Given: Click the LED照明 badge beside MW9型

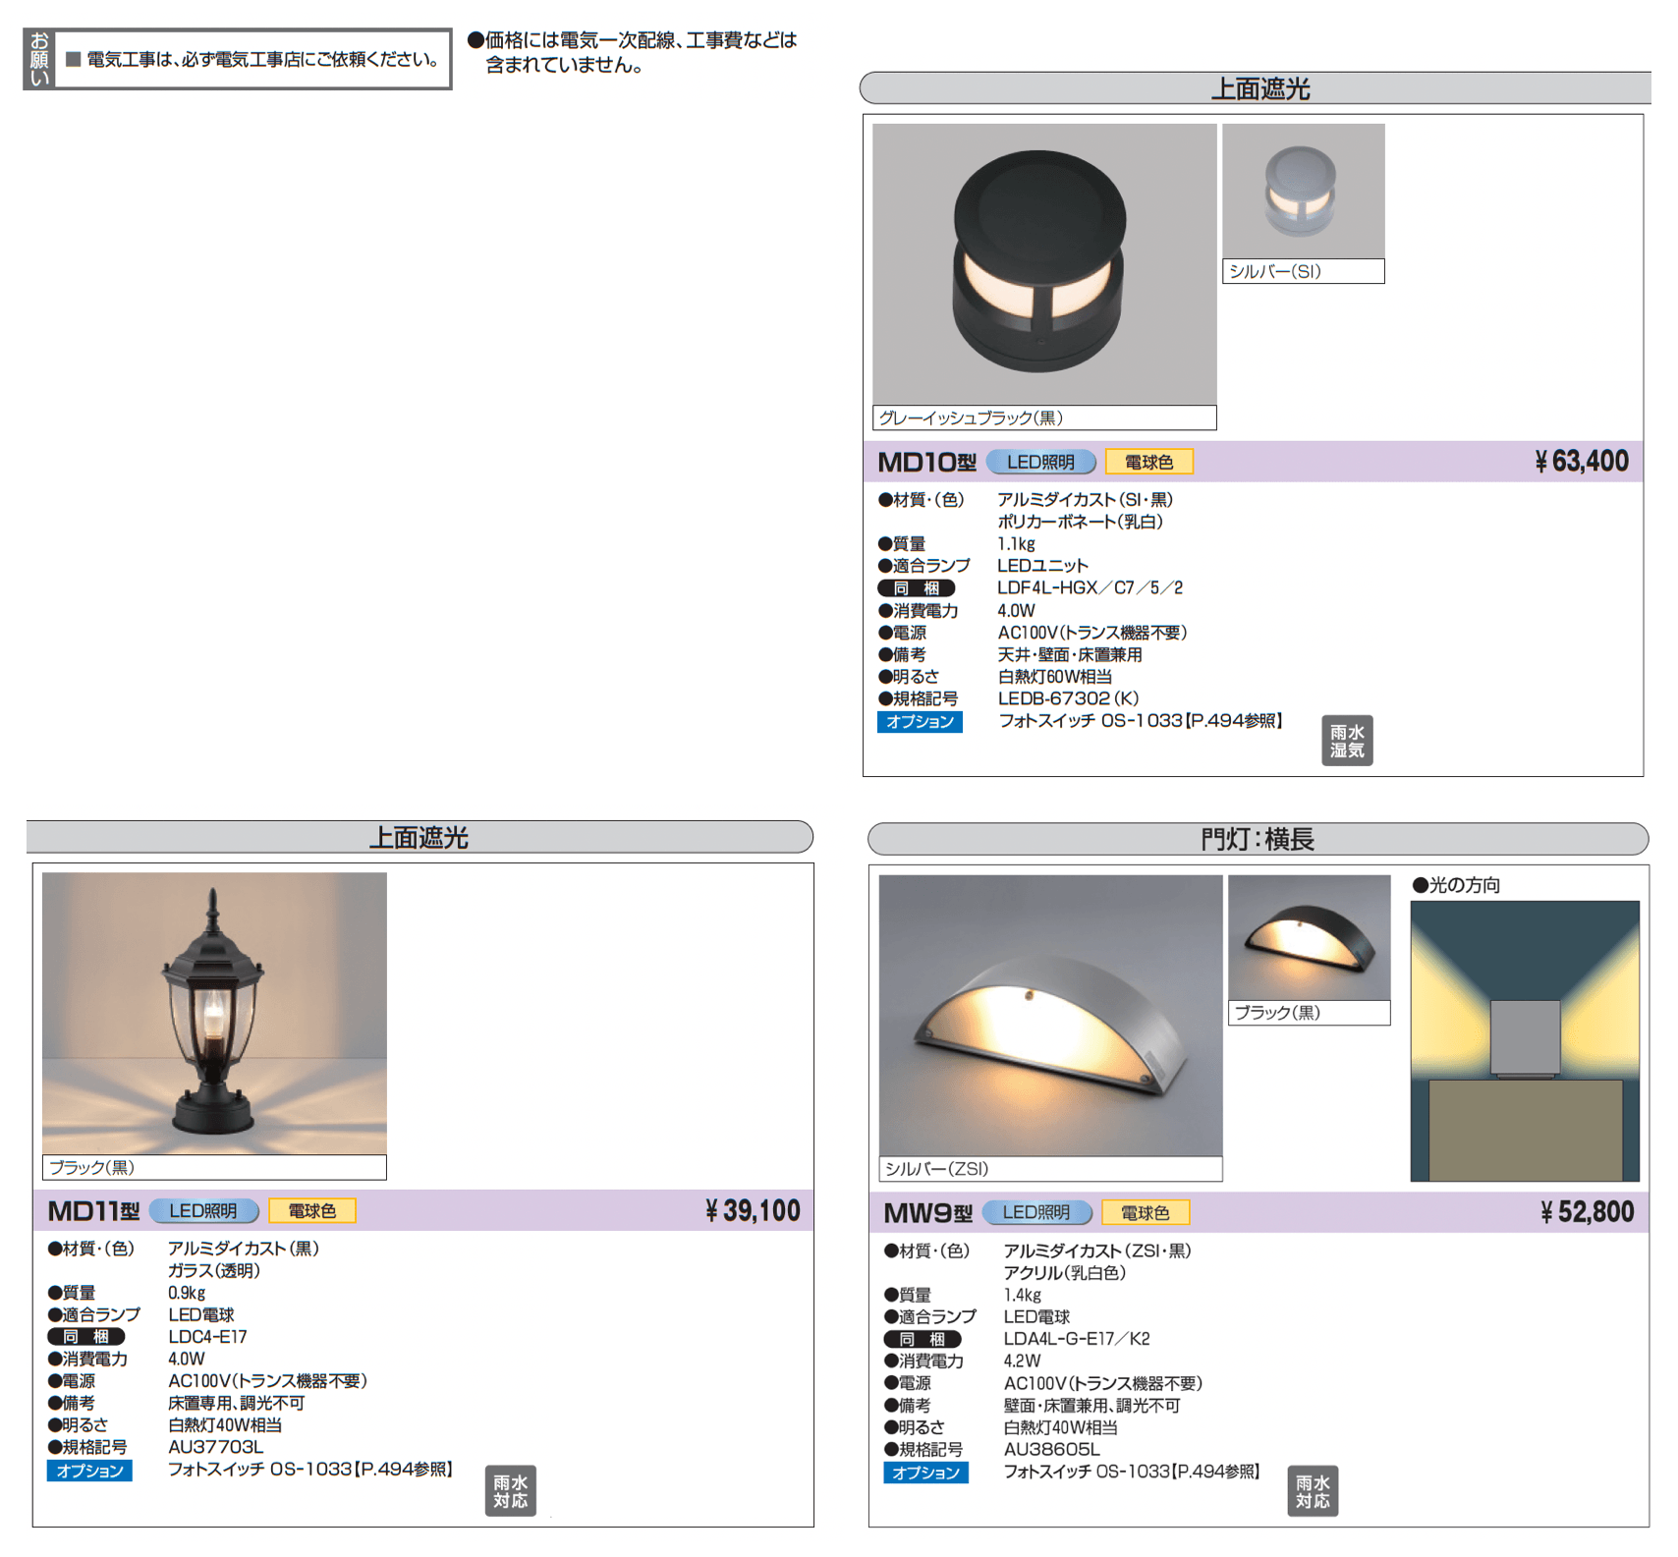Looking at the screenshot, I should coord(1036,1212).
